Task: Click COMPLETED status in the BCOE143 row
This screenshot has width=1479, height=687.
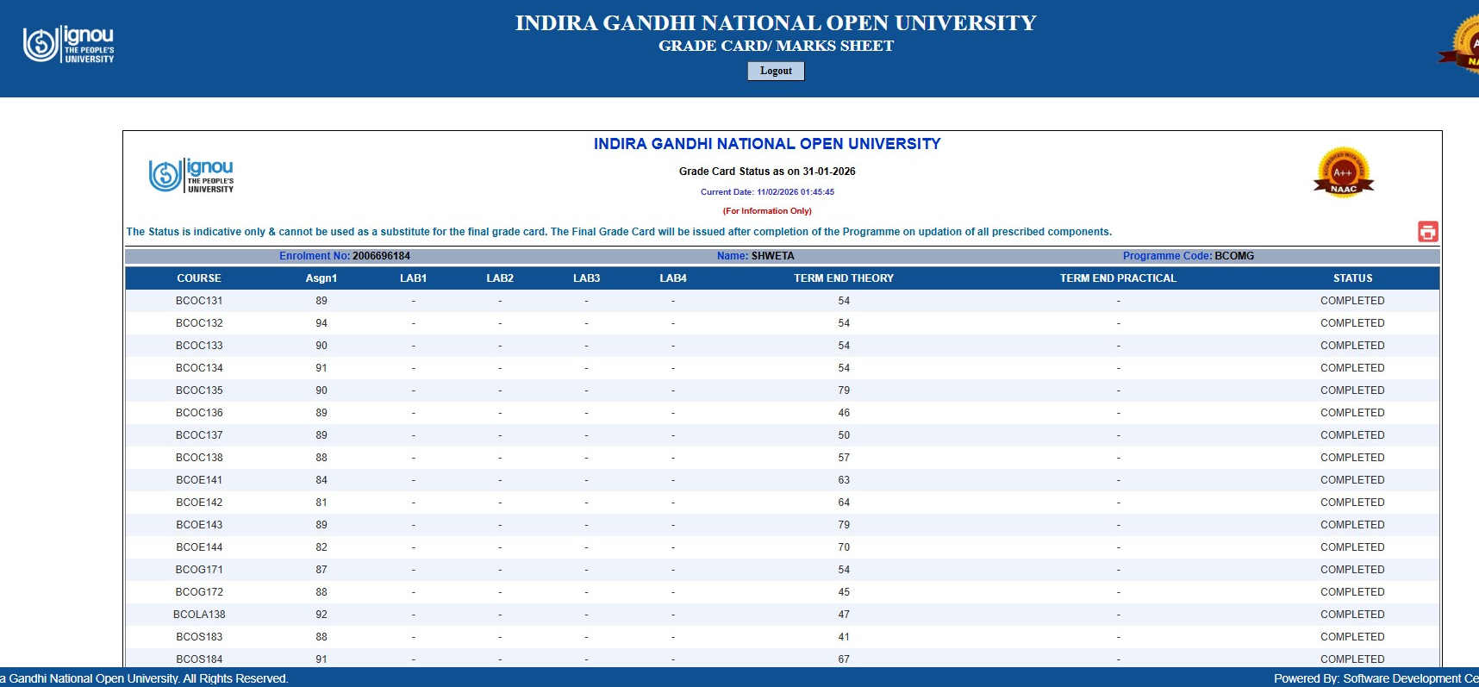Action: (x=1352, y=525)
